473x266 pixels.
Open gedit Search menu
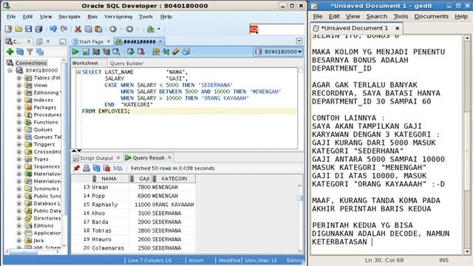pos(377,16)
